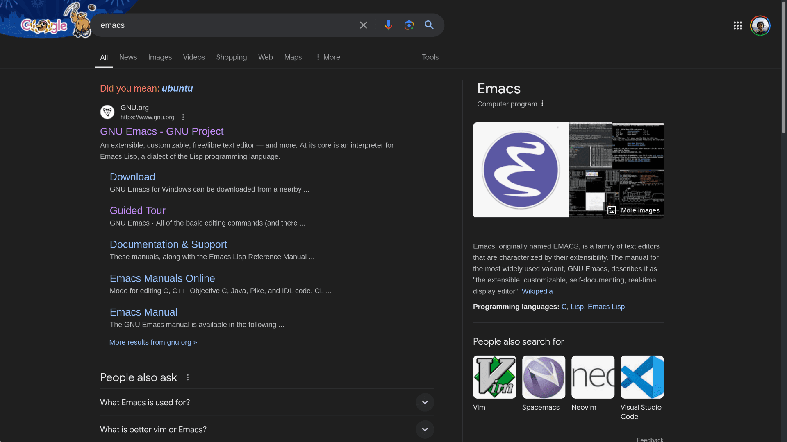Viewport: 787px width, 442px height.
Task: Open the More search filters dropdown
Action: (x=328, y=57)
